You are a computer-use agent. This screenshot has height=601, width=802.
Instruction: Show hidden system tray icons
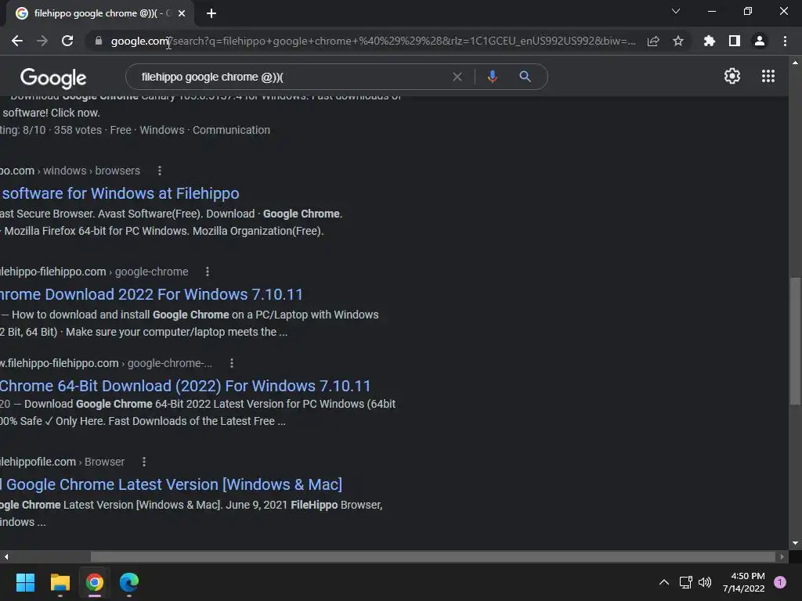[664, 582]
